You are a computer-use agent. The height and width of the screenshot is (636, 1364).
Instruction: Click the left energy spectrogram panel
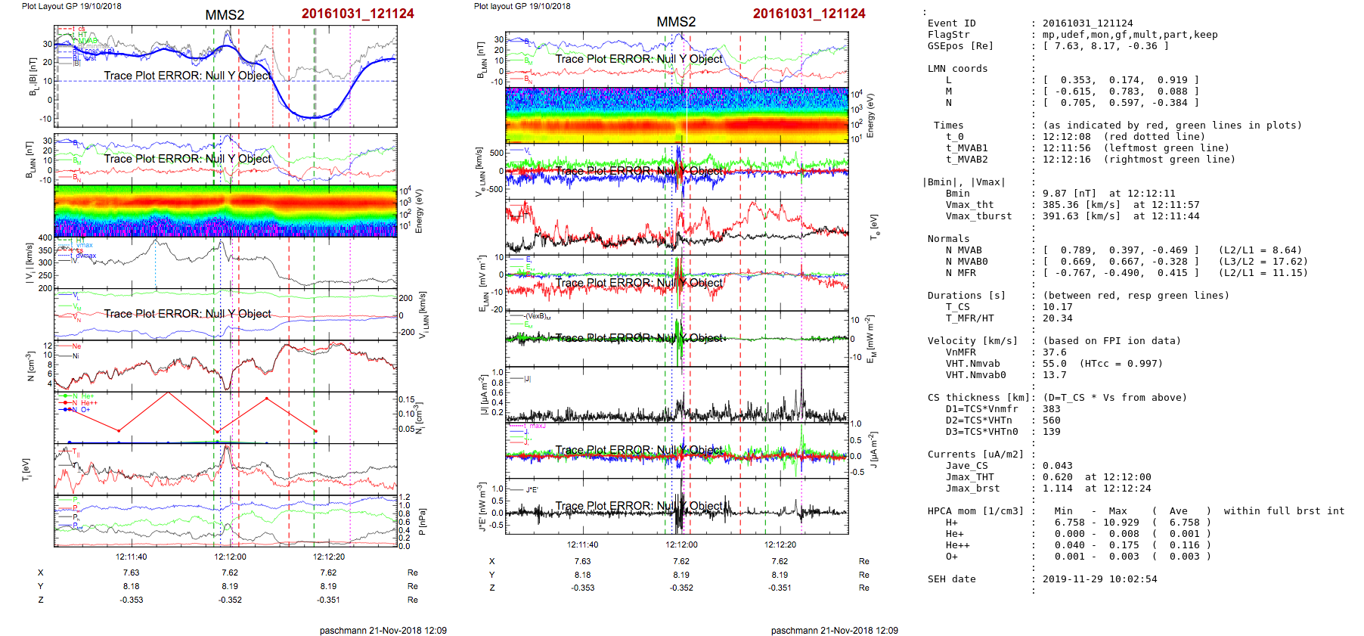[225, 210]
